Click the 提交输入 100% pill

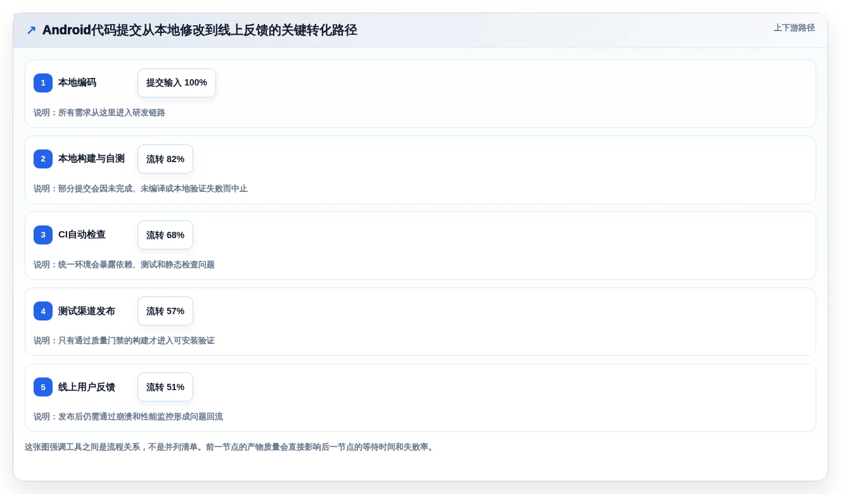coord(177,83)
